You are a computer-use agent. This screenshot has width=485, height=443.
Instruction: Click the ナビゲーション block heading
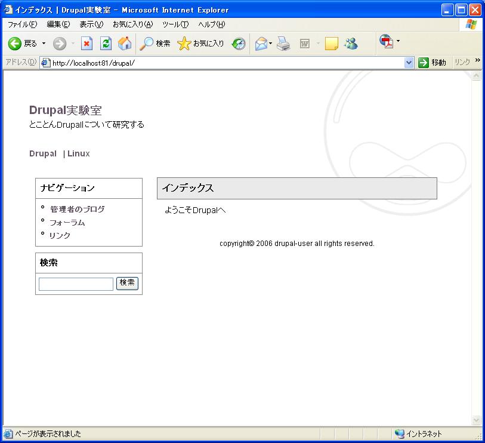[67, 188]
